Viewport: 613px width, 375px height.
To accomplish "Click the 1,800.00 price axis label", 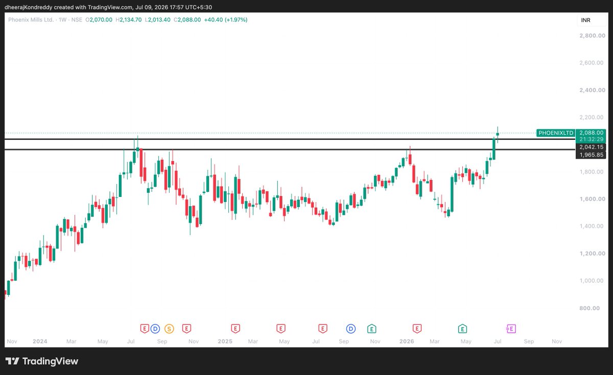I will (x=592, y=172).
